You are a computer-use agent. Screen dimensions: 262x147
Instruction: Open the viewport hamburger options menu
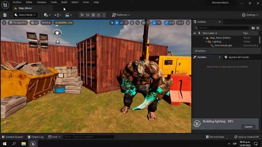pos(4,23)
